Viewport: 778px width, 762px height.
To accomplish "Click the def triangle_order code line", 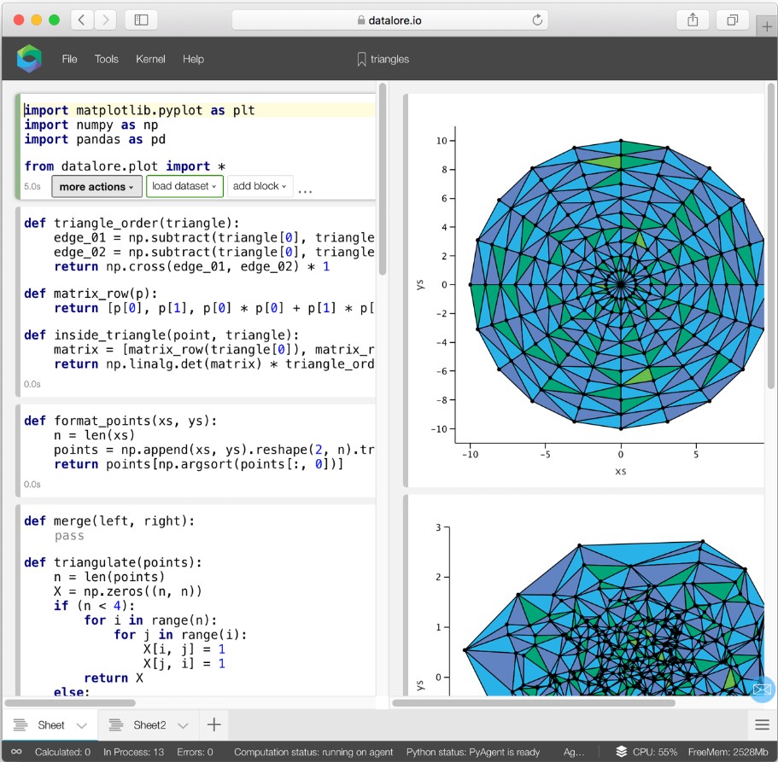I will point(132,223).
